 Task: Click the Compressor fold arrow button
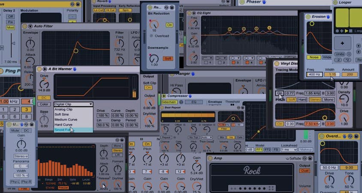tap(164, 96)
